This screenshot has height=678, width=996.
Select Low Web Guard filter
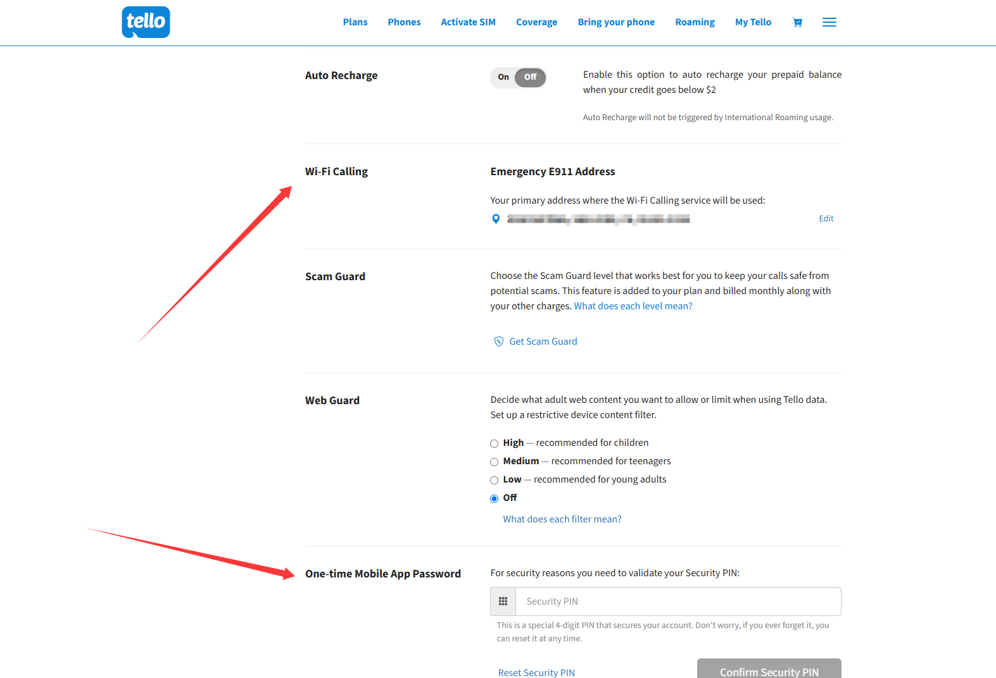pyautogui.click(x=494, y=480)
